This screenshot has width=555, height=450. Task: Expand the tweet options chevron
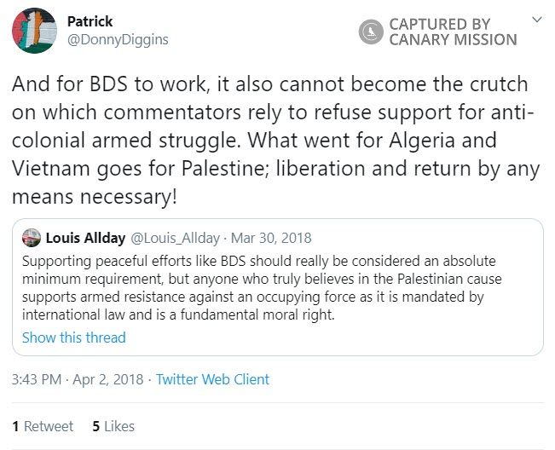tap(536, 19)
